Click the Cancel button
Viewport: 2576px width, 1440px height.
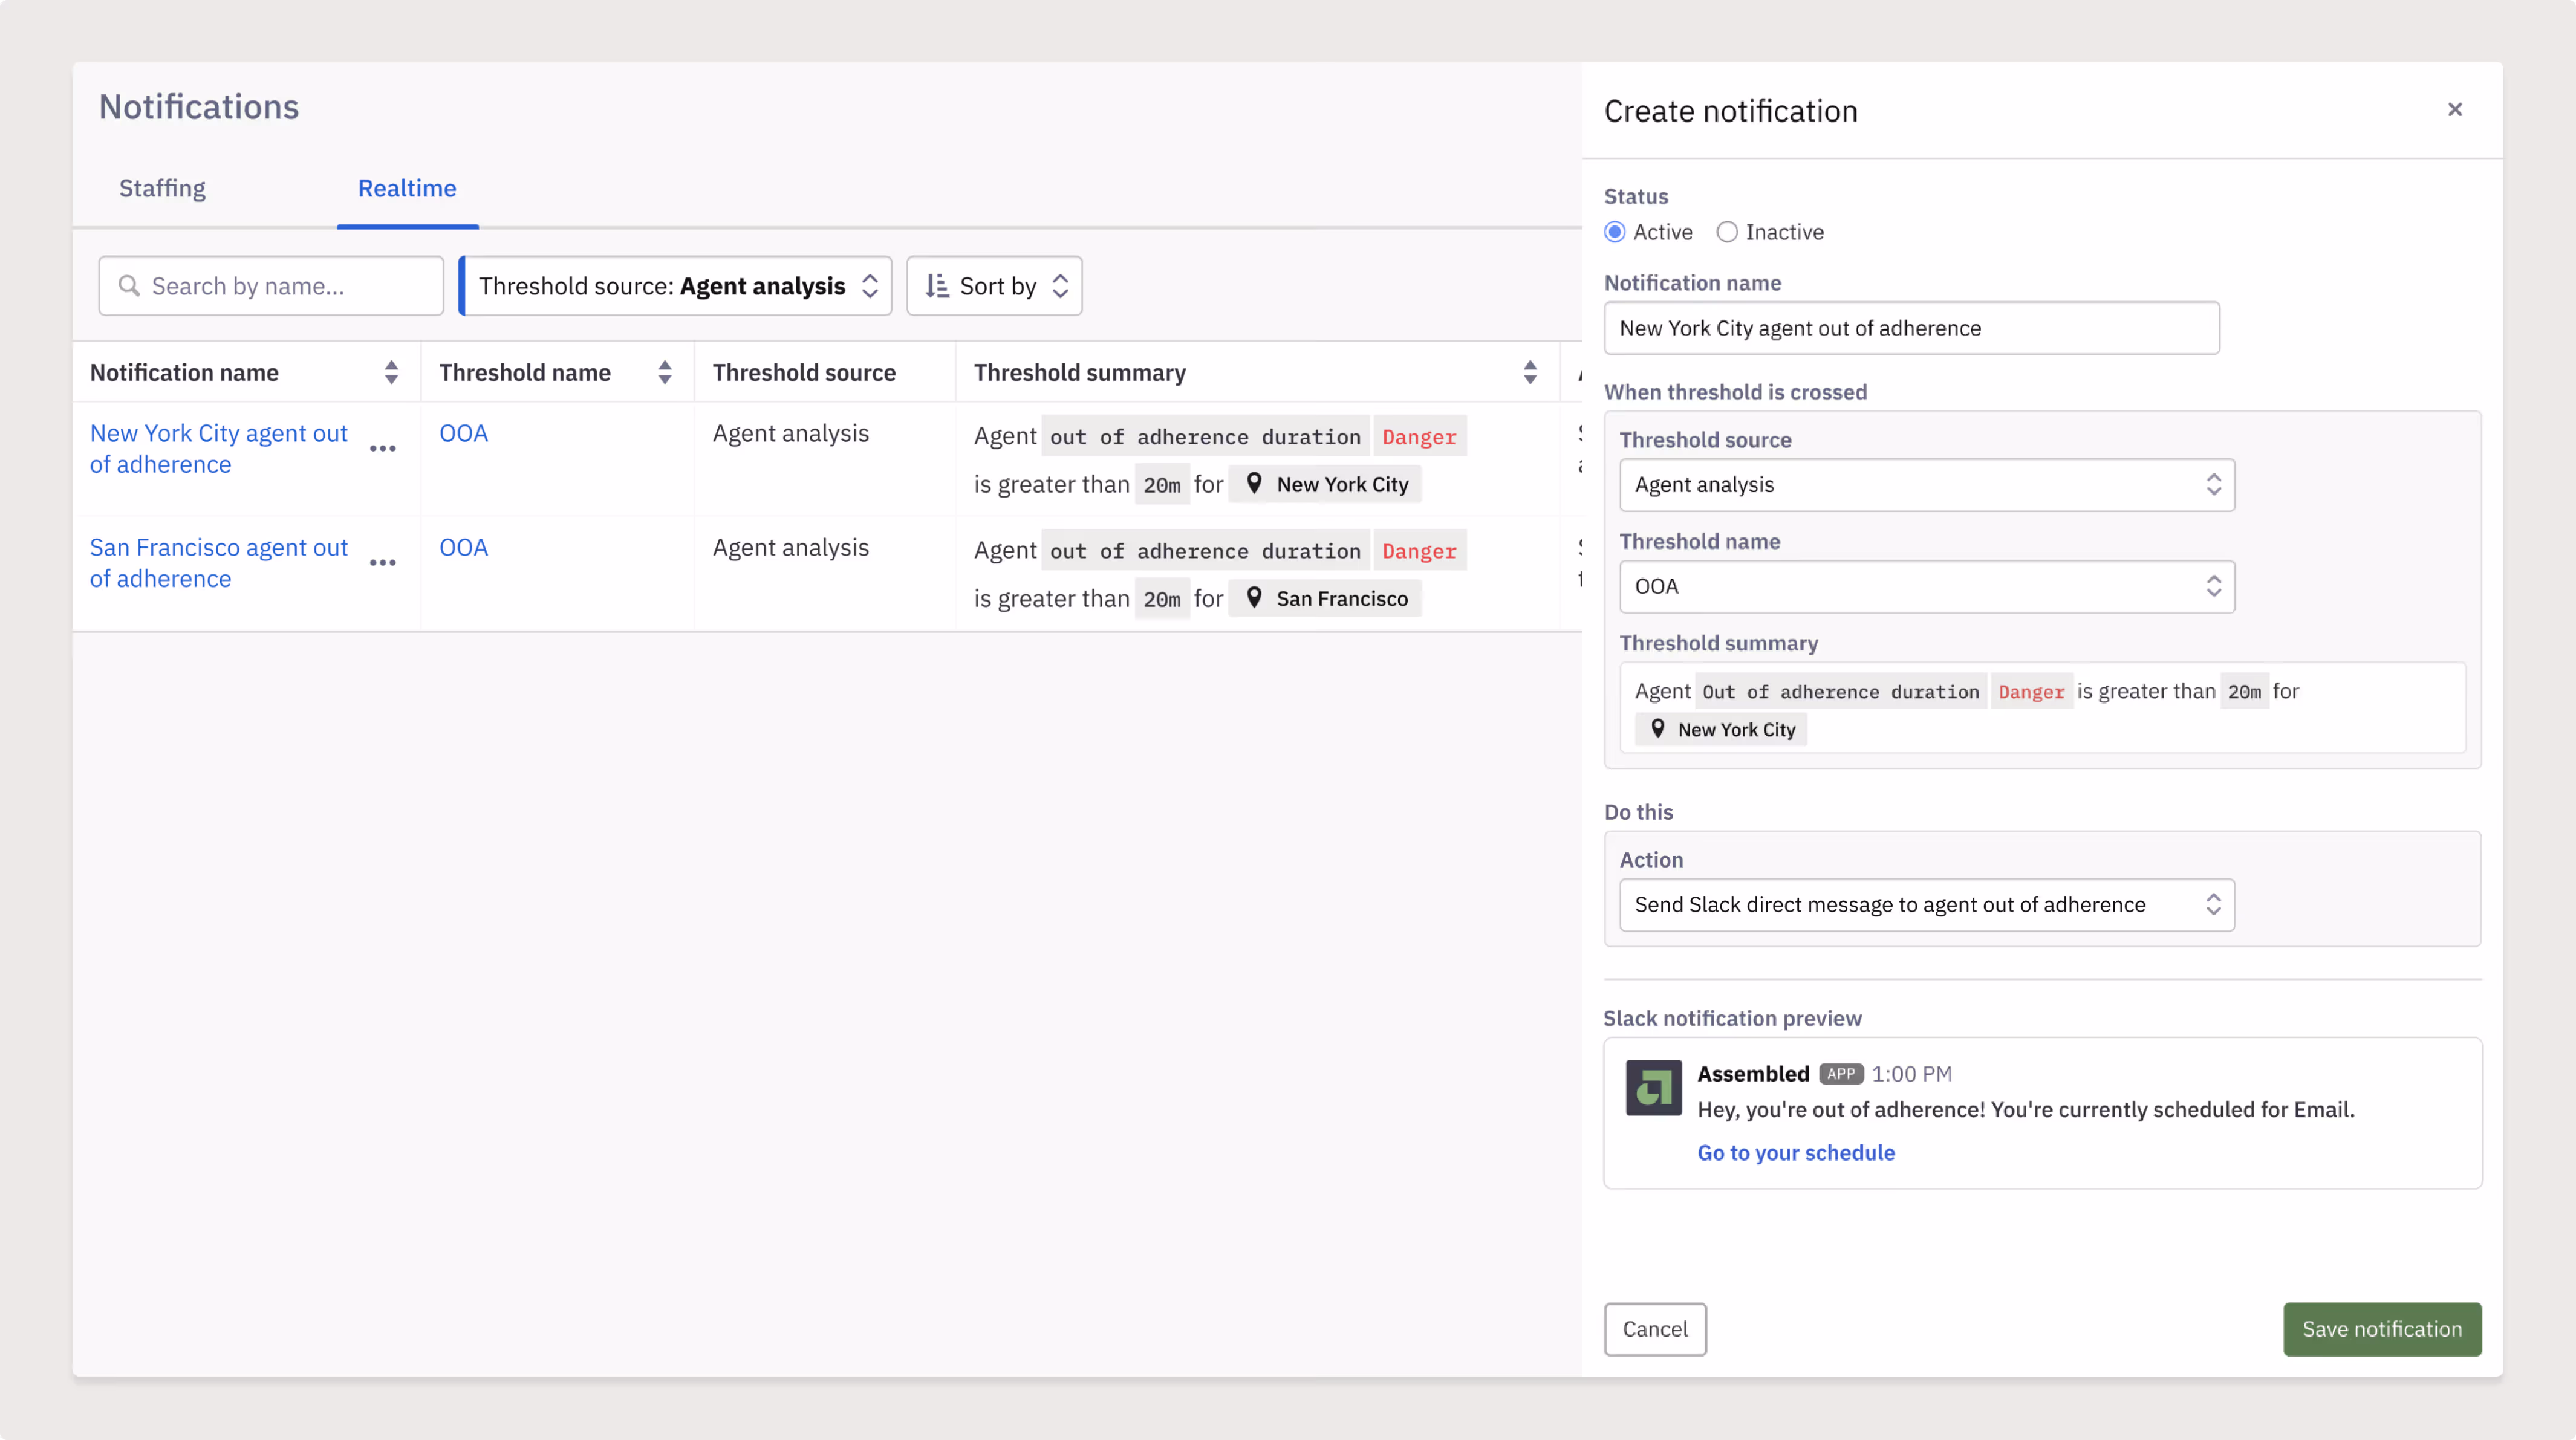point(1655,1329)
